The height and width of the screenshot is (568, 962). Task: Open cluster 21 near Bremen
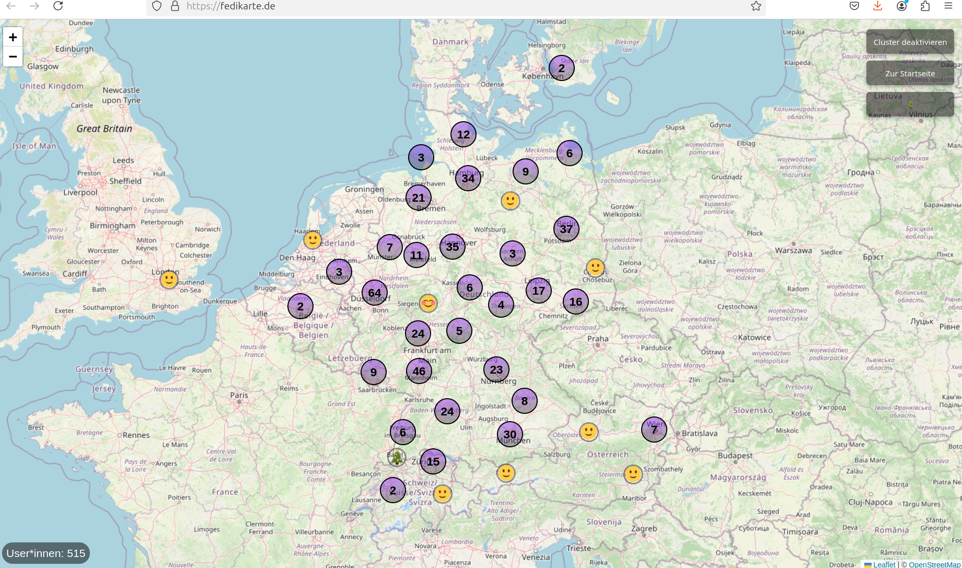pos(419,198)
